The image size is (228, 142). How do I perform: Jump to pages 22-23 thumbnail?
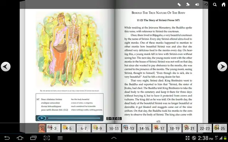click(x=204, y=128)
